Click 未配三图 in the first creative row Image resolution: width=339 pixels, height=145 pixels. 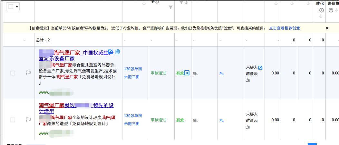point(132,77)
